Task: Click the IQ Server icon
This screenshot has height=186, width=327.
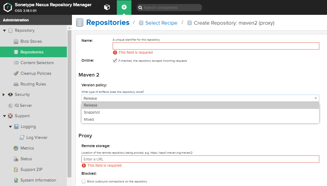Action: (x=10, y=106)
